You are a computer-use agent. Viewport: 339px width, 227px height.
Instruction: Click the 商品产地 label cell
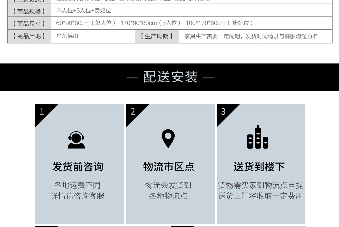pyautogui.click(x=29, y=36)
